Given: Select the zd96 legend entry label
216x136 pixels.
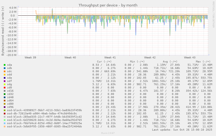Looking at the screenshot, I should pos(10,107).
